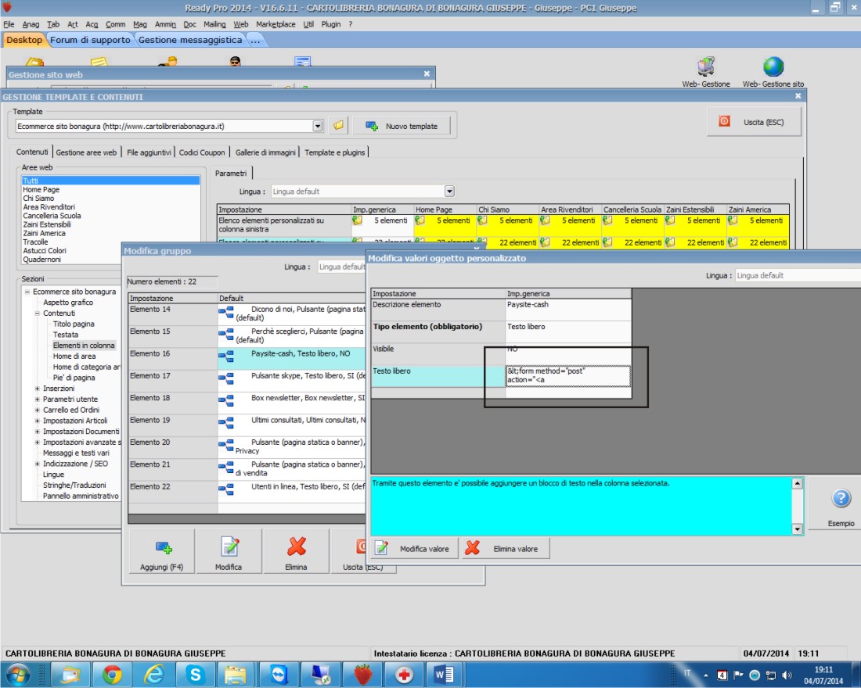Expand the Carrello ed Ordini tree node
The image size is (861, 688).
[x=38, y=410]
